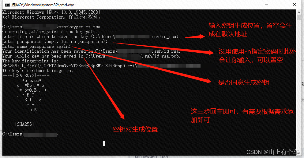Click the vertical scrollbar thumb
Screen dimensions: 304x158
(299, 17)
